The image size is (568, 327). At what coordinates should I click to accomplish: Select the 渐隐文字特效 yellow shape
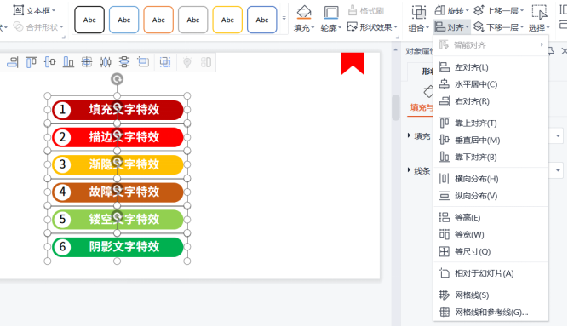(118, 164)
